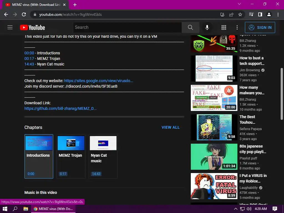Open Windows notification center icon

coord(275,209)
